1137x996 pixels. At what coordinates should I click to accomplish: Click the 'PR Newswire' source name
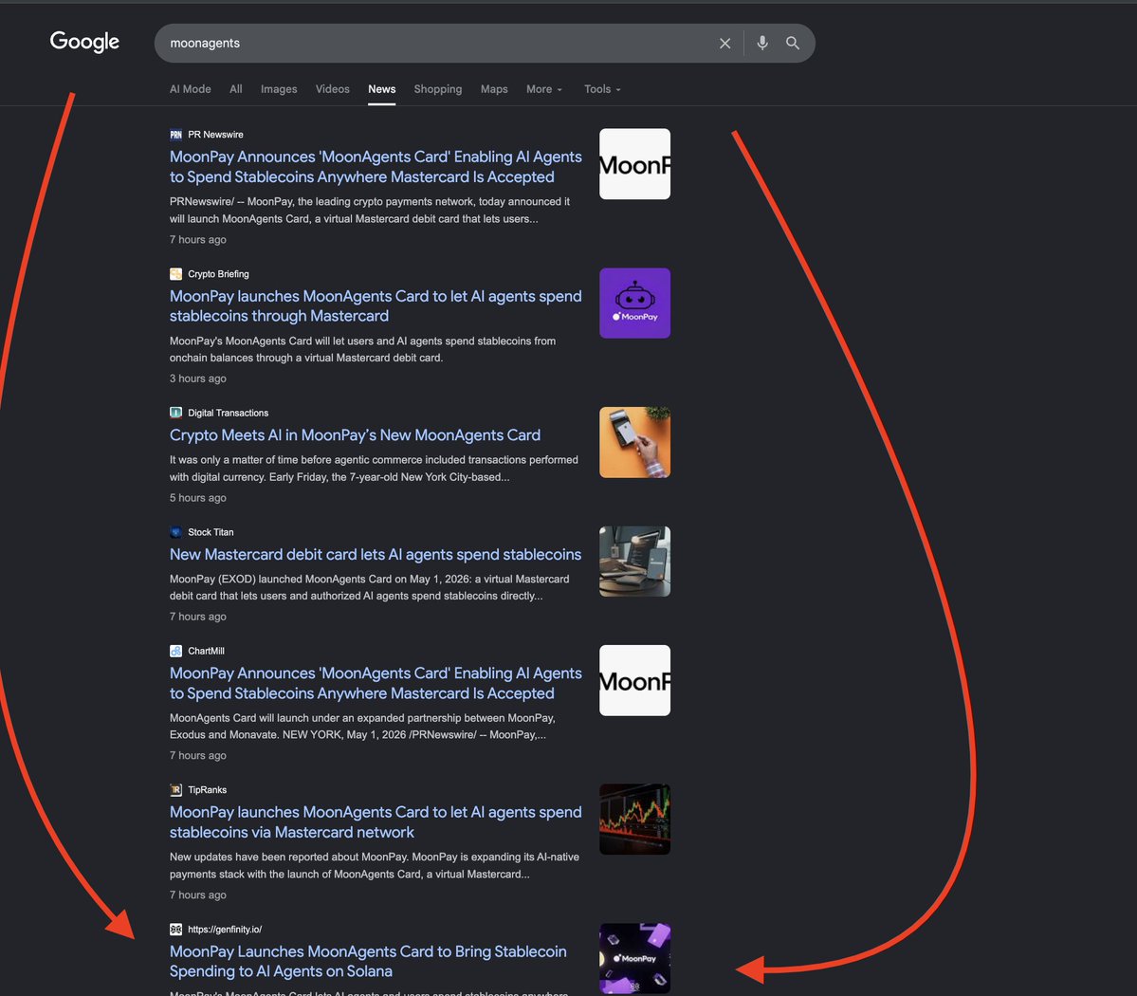215,135
